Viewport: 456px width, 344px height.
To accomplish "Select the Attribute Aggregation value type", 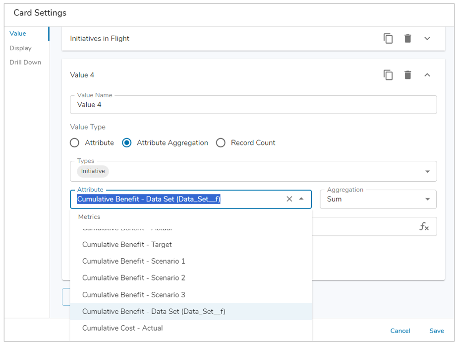I will [x=126, y=142].
